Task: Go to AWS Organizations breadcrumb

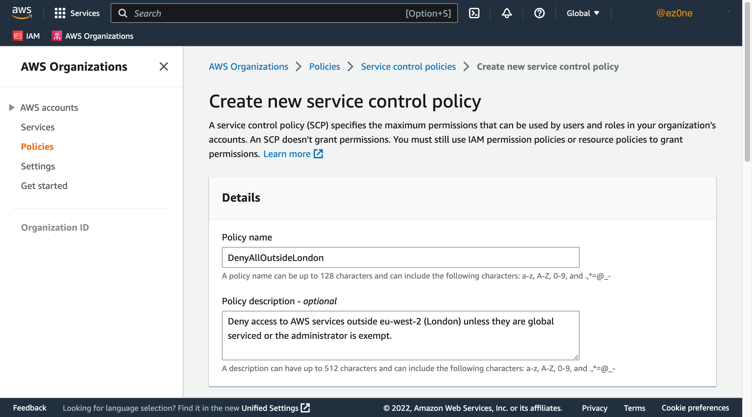Action: point(248,66)
